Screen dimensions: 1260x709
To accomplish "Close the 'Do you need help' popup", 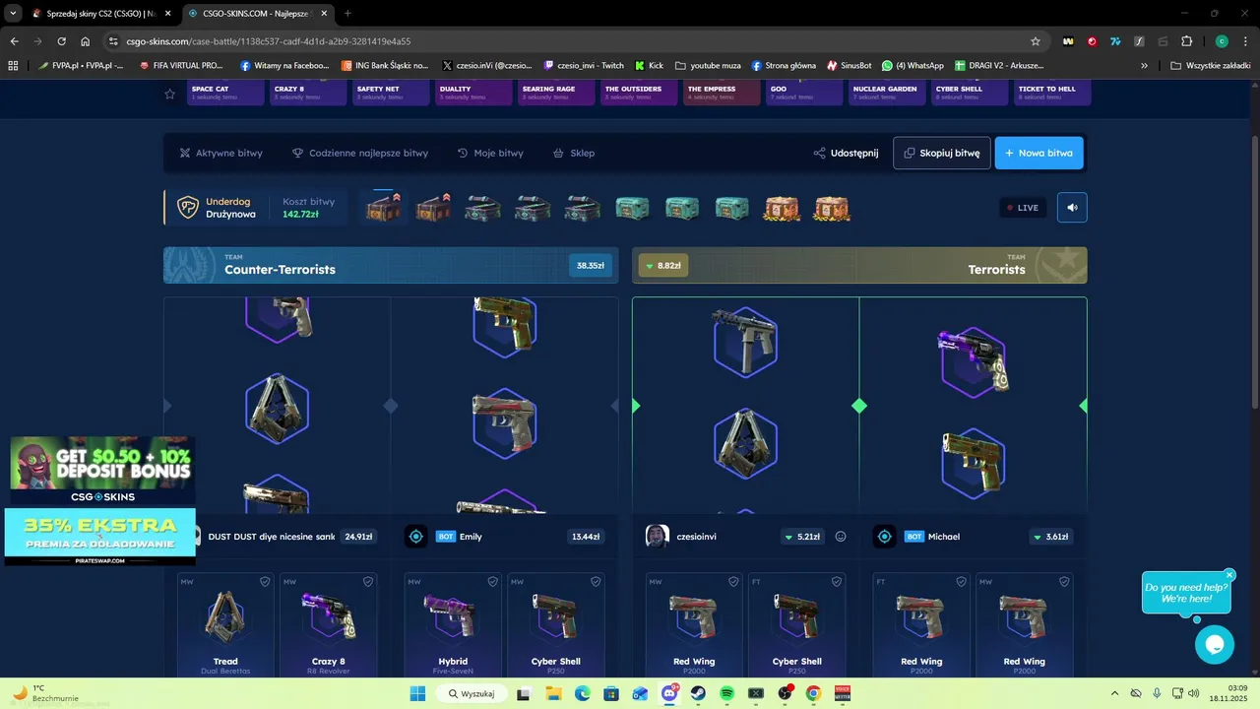I will click(1229, 575).
